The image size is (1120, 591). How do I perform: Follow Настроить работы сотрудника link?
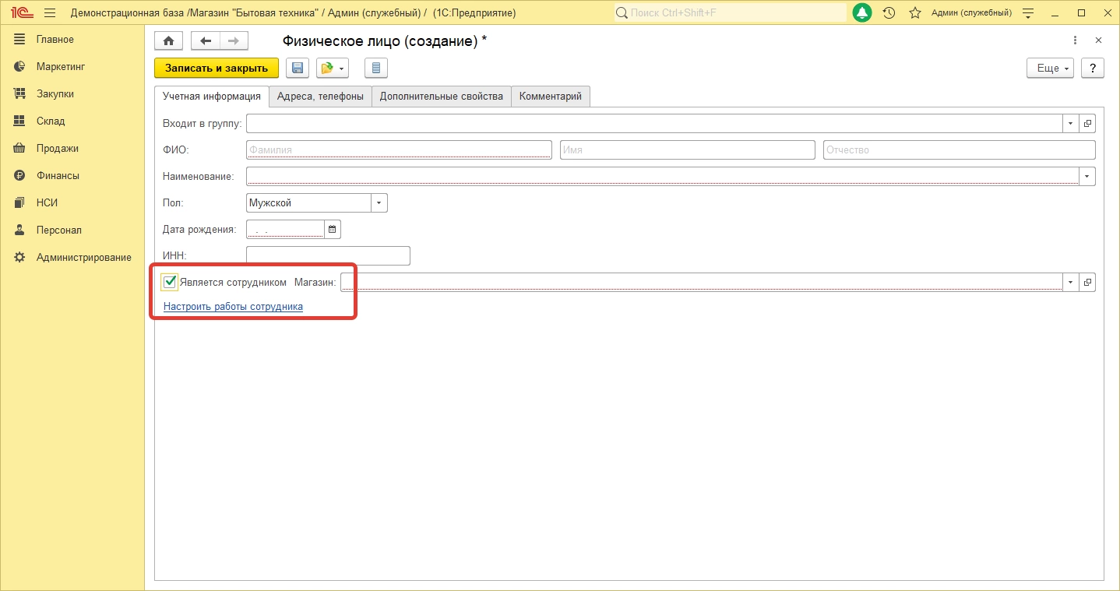[233, 307]
